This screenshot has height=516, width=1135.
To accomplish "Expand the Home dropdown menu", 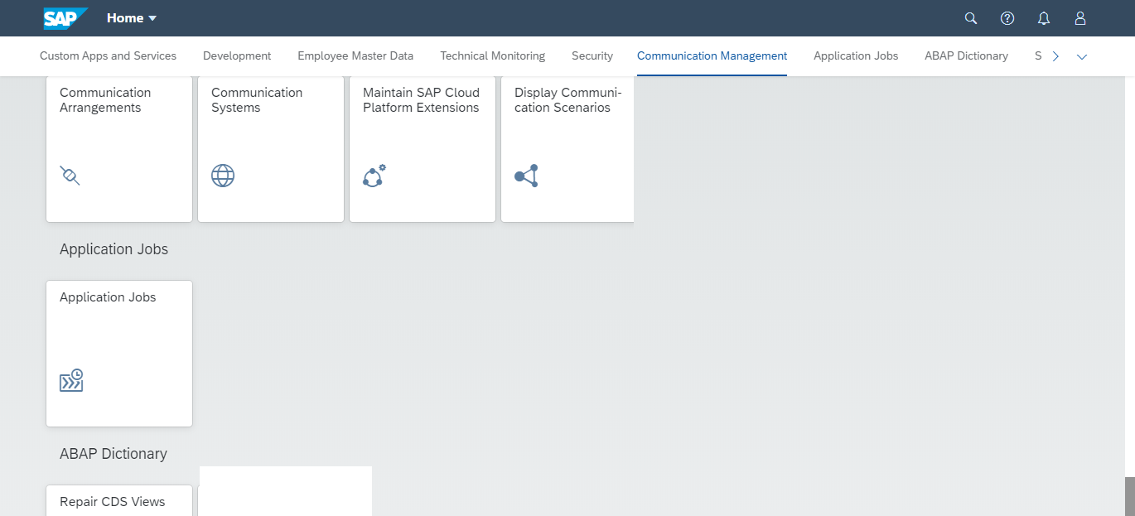I will coord(132,18).
